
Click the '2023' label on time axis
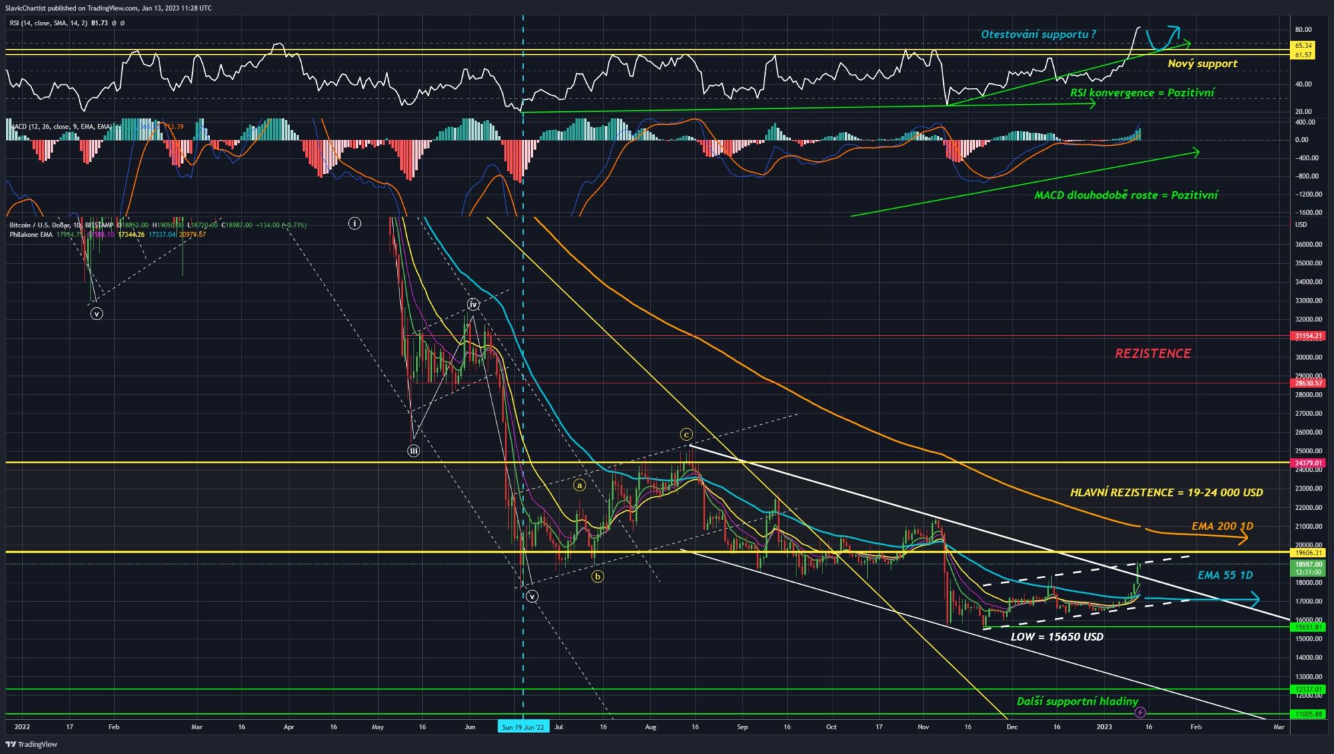click(1104, 727)
